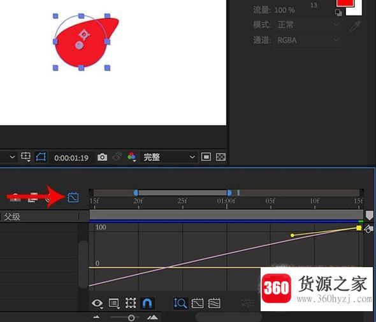Toggle the Snap magnet button
376x322 pixels.
147,304
